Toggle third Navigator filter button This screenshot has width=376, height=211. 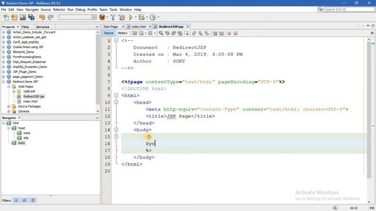33,200
